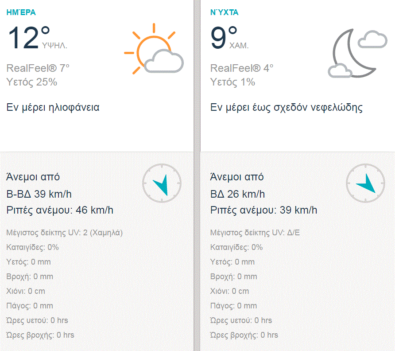Click the night Υετός 1% label
Image resolution: width=395 pixels, height=351 pixels.
pyautogui.click(x=232, y=82)
